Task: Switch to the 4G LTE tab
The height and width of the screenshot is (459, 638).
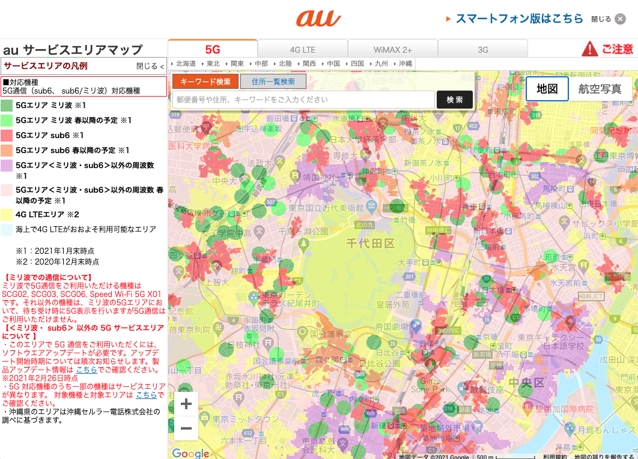Action: point(302,50)
